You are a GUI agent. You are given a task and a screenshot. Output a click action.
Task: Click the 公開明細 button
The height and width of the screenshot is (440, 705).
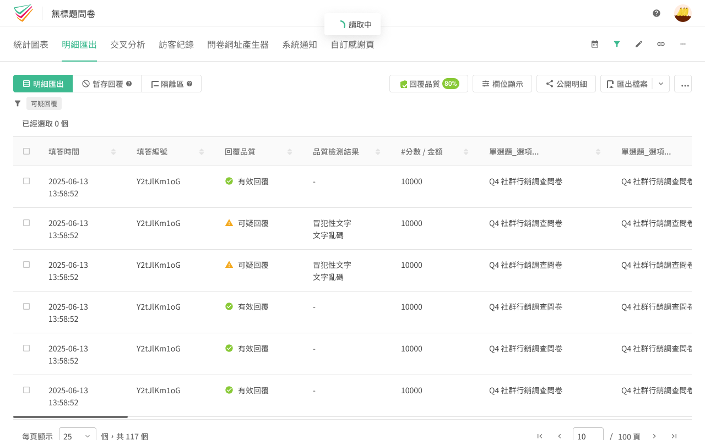pyautogui.click(x=566, y=84)
